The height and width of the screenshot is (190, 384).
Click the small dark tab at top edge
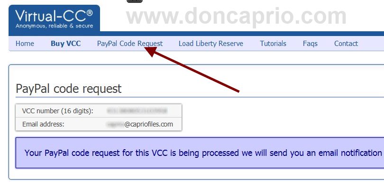(135, 1)
